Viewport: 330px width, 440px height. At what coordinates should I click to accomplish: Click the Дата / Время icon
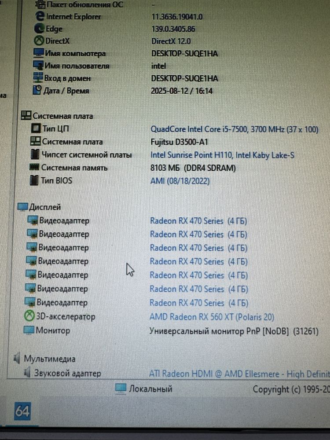click(37, 90)
